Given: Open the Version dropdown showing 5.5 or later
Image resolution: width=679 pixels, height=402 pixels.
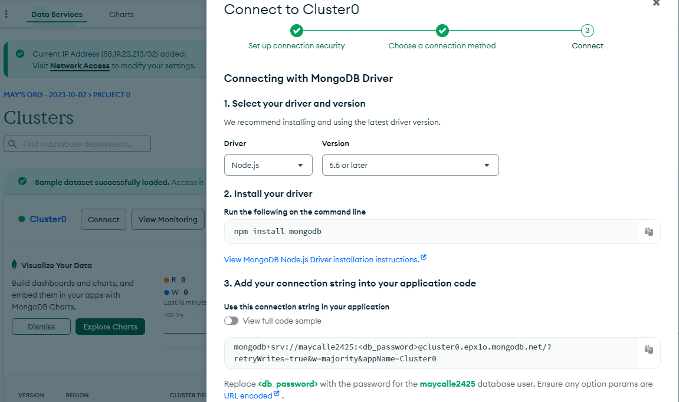Looking at the screenshot, I should [410, 165].
